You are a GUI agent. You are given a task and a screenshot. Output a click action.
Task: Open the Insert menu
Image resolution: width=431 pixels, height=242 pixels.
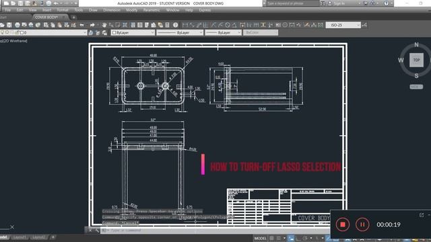47,10
